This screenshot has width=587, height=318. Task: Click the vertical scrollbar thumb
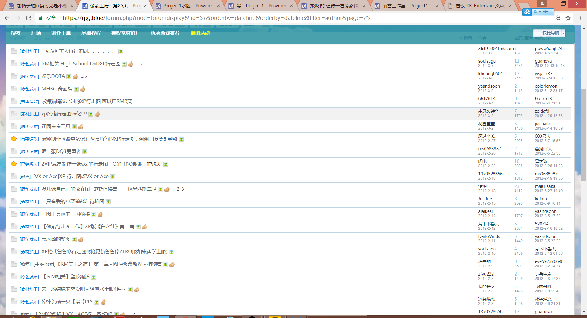(x=584, y=134)
